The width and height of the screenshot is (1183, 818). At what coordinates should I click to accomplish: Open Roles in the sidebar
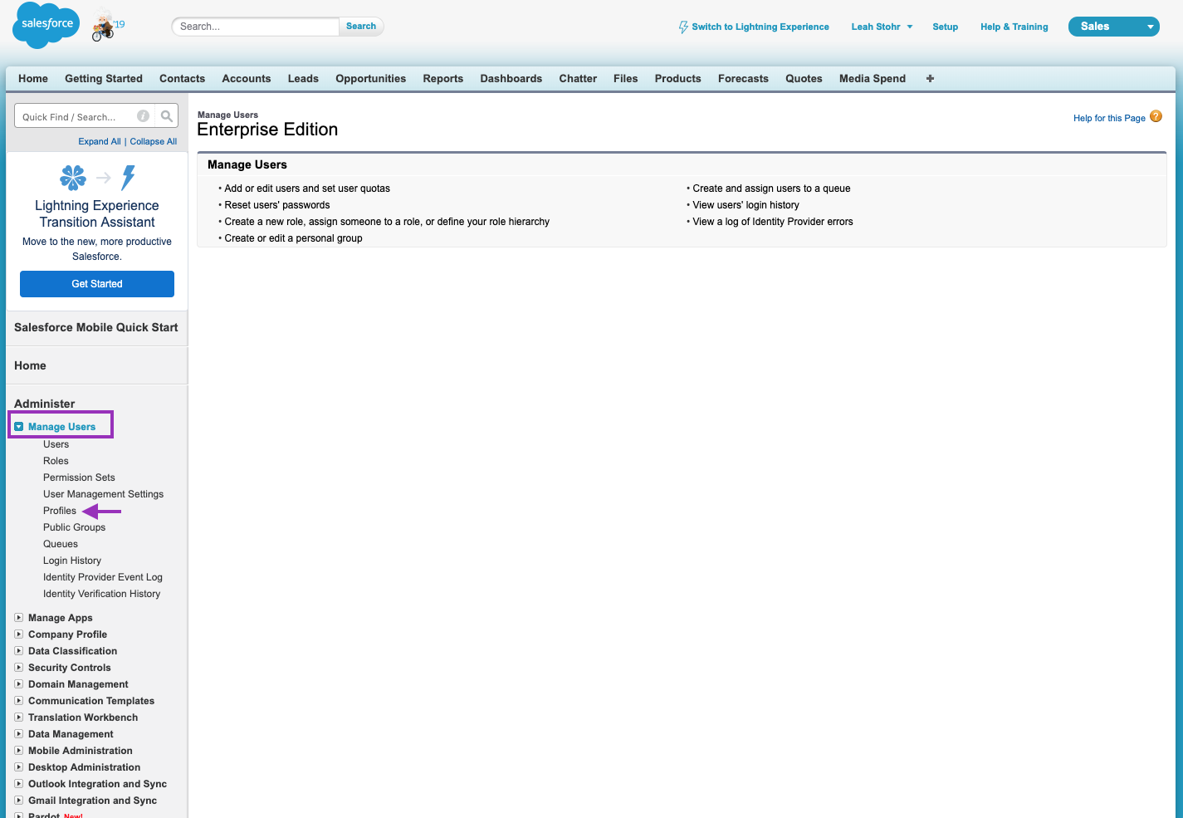tap(56, 461)
